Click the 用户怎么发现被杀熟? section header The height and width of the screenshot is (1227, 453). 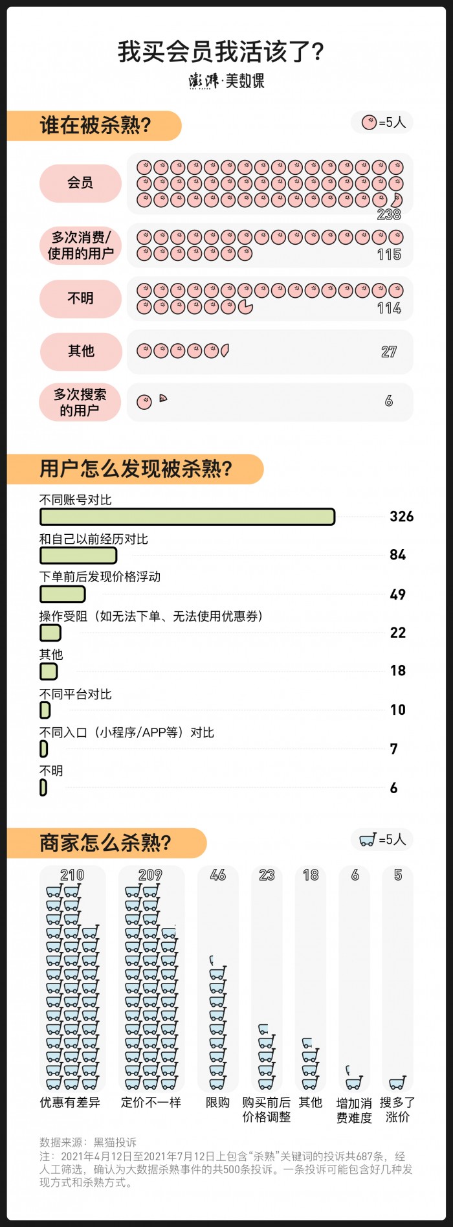point(136,469)
